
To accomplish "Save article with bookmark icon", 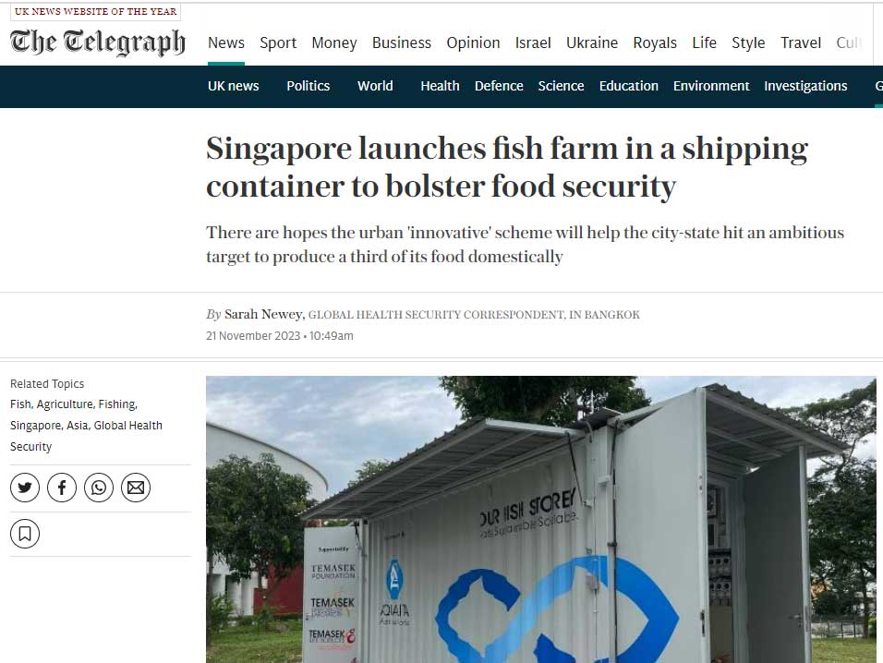I will tap(25, 534).
